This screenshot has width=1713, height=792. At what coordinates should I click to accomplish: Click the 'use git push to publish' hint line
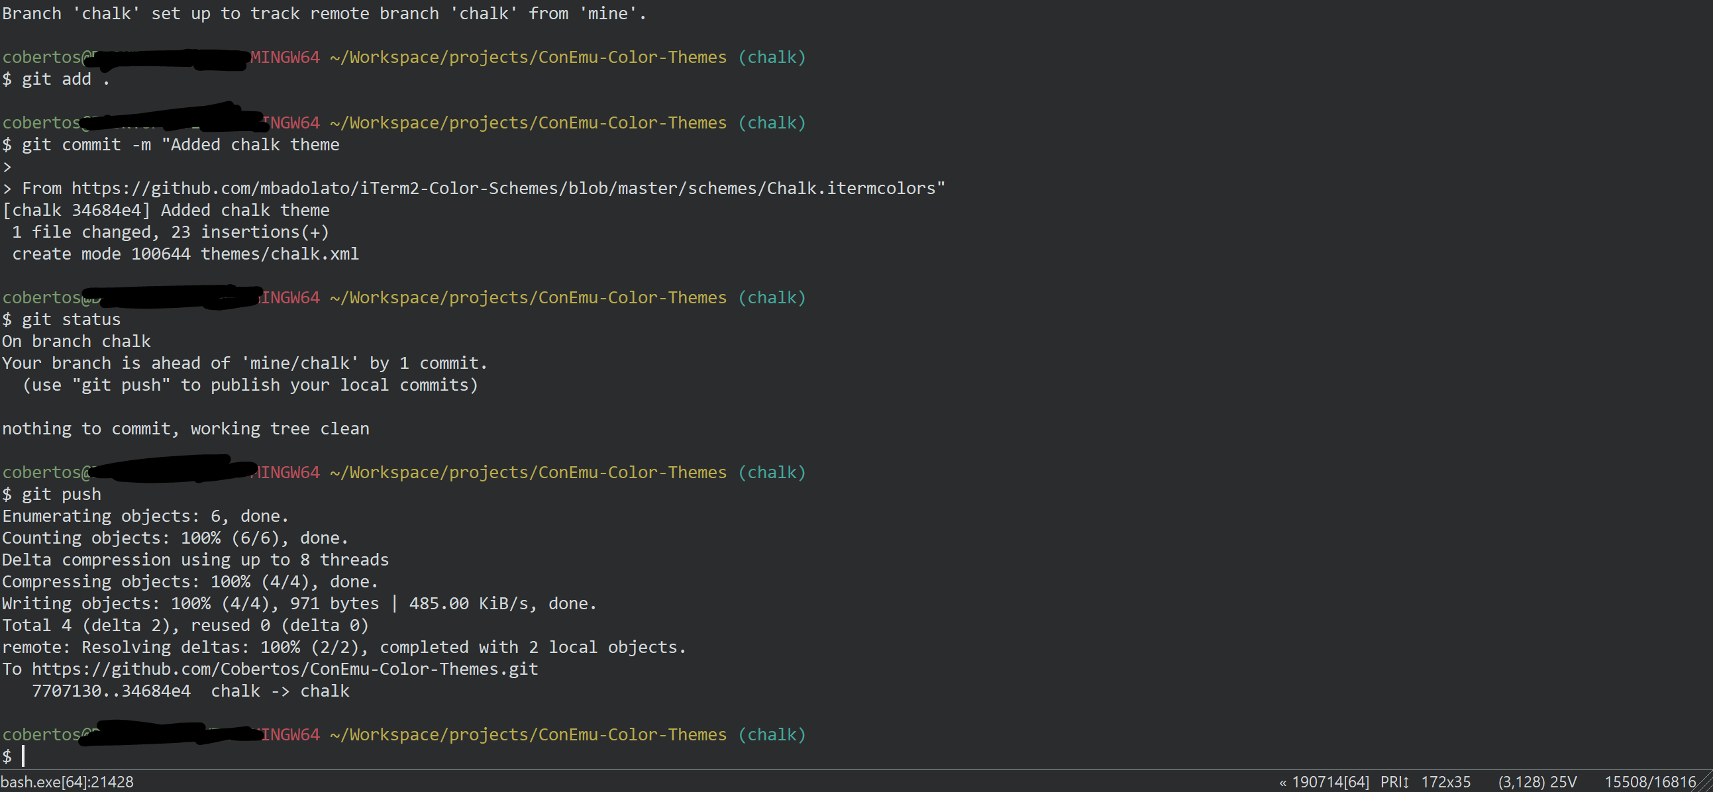click(250, 385)
